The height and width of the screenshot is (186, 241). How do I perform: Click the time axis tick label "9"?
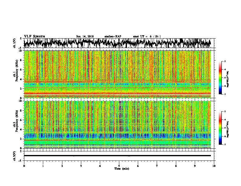point(195,166)
